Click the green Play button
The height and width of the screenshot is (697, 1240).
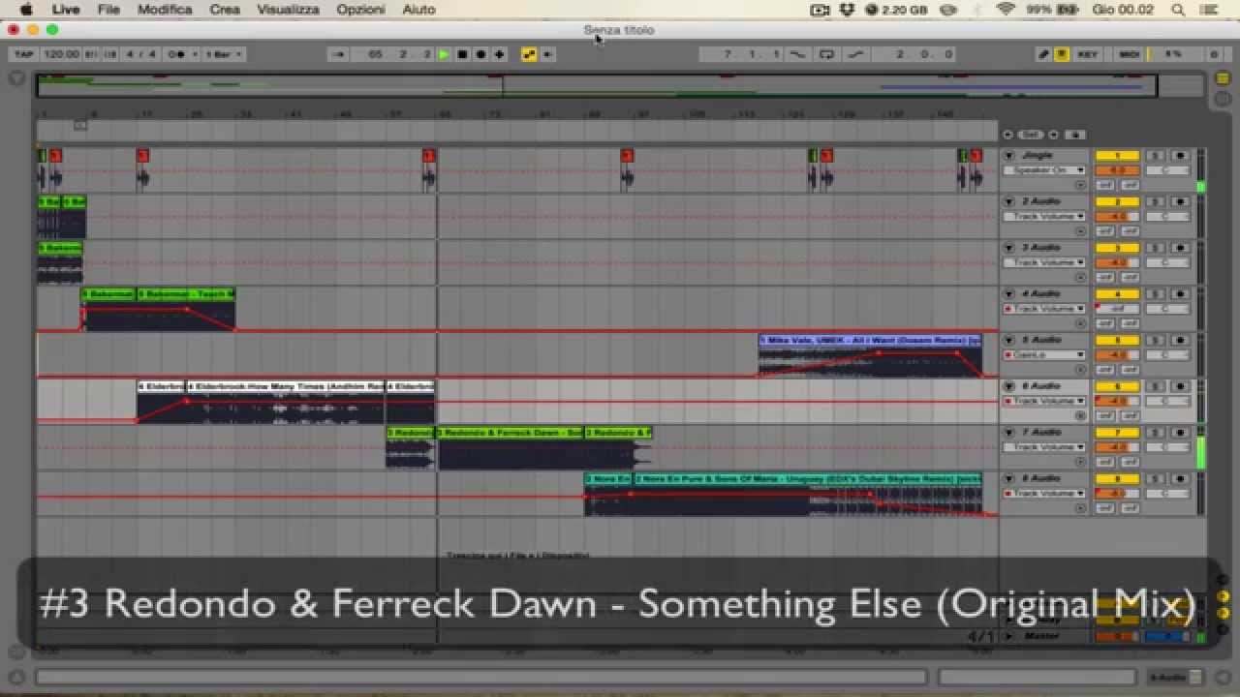444,54
